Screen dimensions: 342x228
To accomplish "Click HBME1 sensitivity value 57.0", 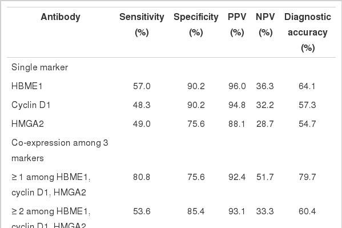I will [142, 86].
